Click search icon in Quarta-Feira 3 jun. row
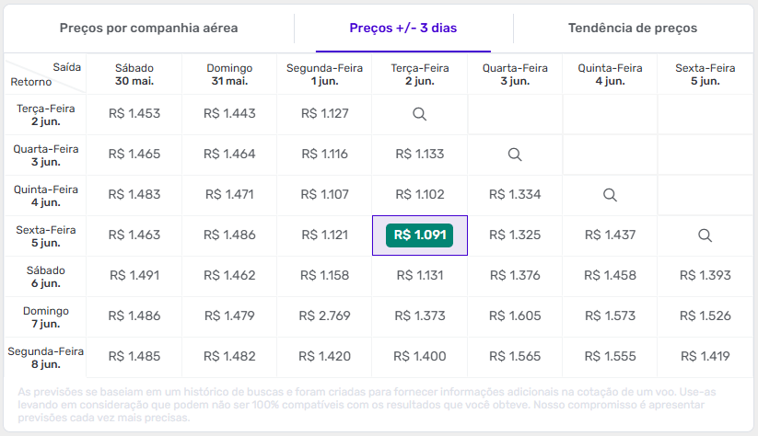Viewport: 758px width, 436px height. pyautogui.click(x=515, y=155)
